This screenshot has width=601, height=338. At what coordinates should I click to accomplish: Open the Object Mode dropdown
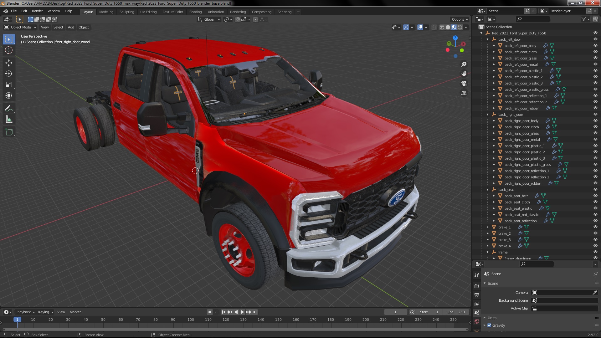point(21,27)
